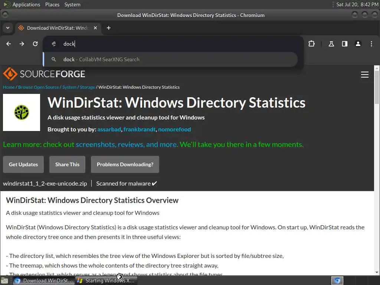
Task: Reload the page with the refresh icon
Action: coord(35,44)
